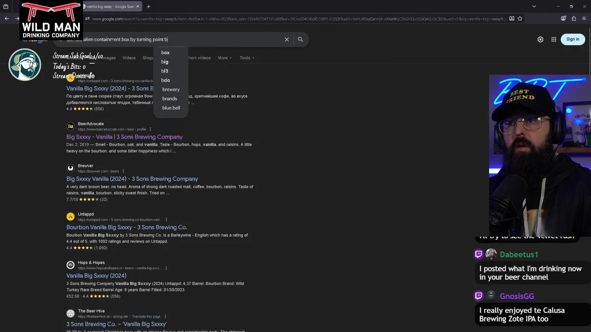
Task: Open 'Bourbon Vanilla Big Sxxxy' Untappd result
Action: click(127, 227)
